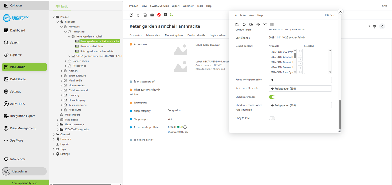The height and width of the screenshot is (185, 392).
Task: Click the briefcase icon in product toolbar
Action: pyautogui.click(x=152, y=15)
